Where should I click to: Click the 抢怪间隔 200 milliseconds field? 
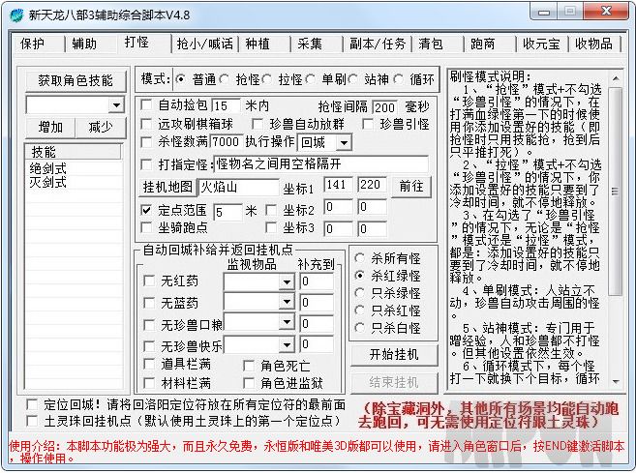pyautogui.click(x=384, y=107)
